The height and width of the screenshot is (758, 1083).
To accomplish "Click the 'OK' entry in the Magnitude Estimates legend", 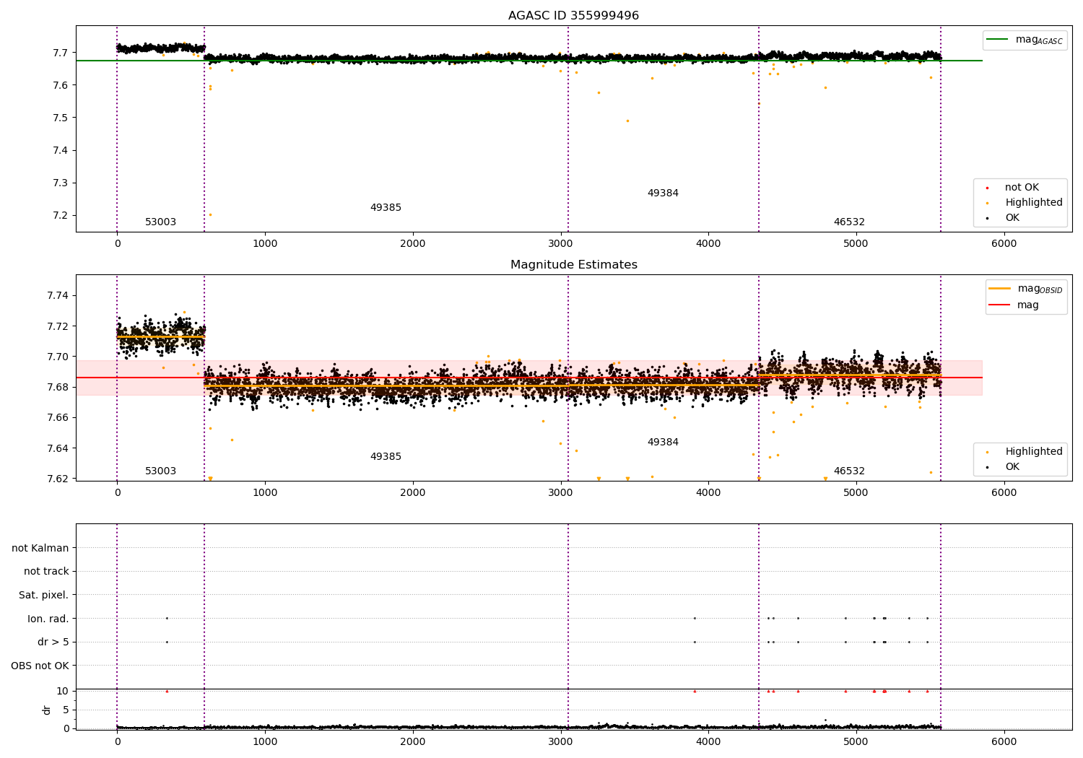I will 1012,467.
